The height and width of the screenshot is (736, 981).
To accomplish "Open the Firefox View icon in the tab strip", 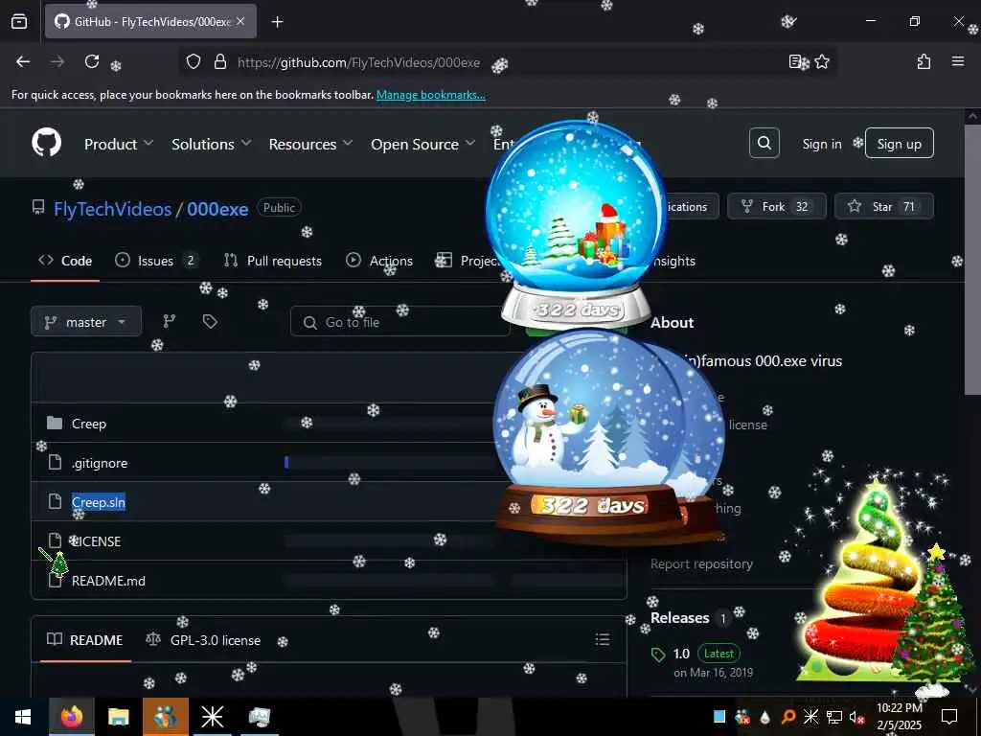I will [x=19, y=22].
